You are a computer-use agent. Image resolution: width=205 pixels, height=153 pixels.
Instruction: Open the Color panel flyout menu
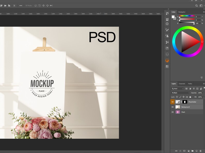(x=204, y=12)
